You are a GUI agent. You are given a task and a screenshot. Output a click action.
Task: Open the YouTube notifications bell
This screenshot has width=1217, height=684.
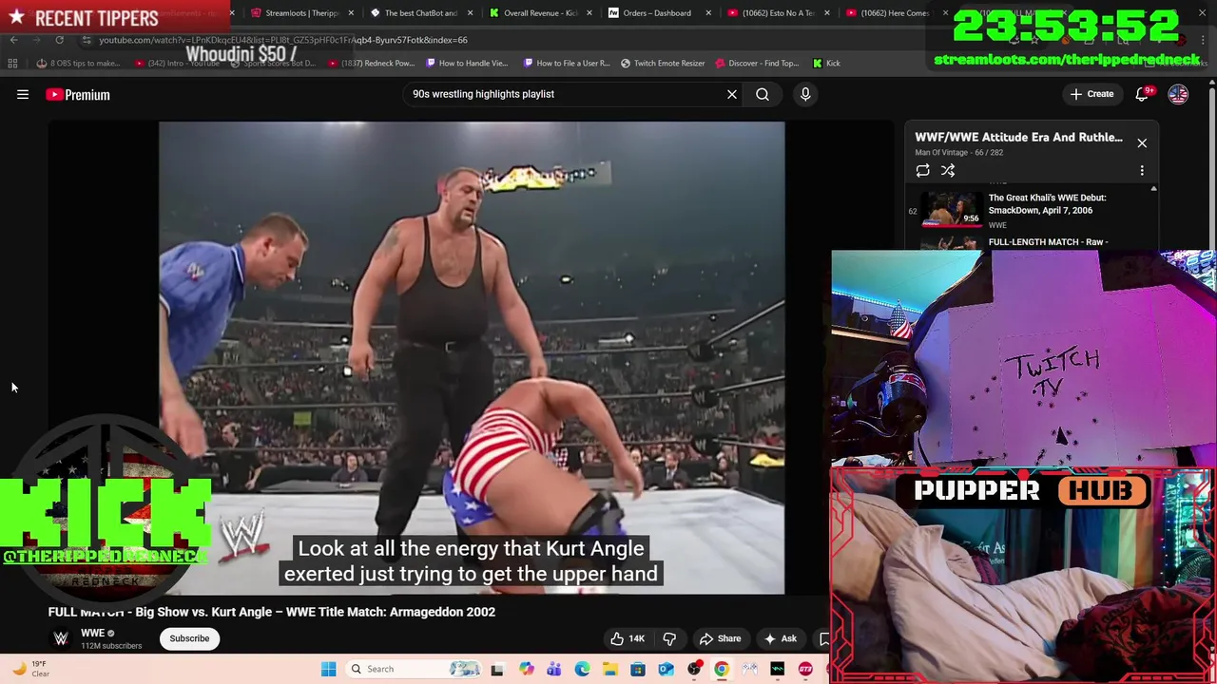tap(1143, 94)
